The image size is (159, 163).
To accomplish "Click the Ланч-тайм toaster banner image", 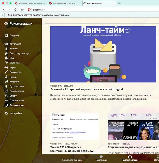I will [103, 54].
